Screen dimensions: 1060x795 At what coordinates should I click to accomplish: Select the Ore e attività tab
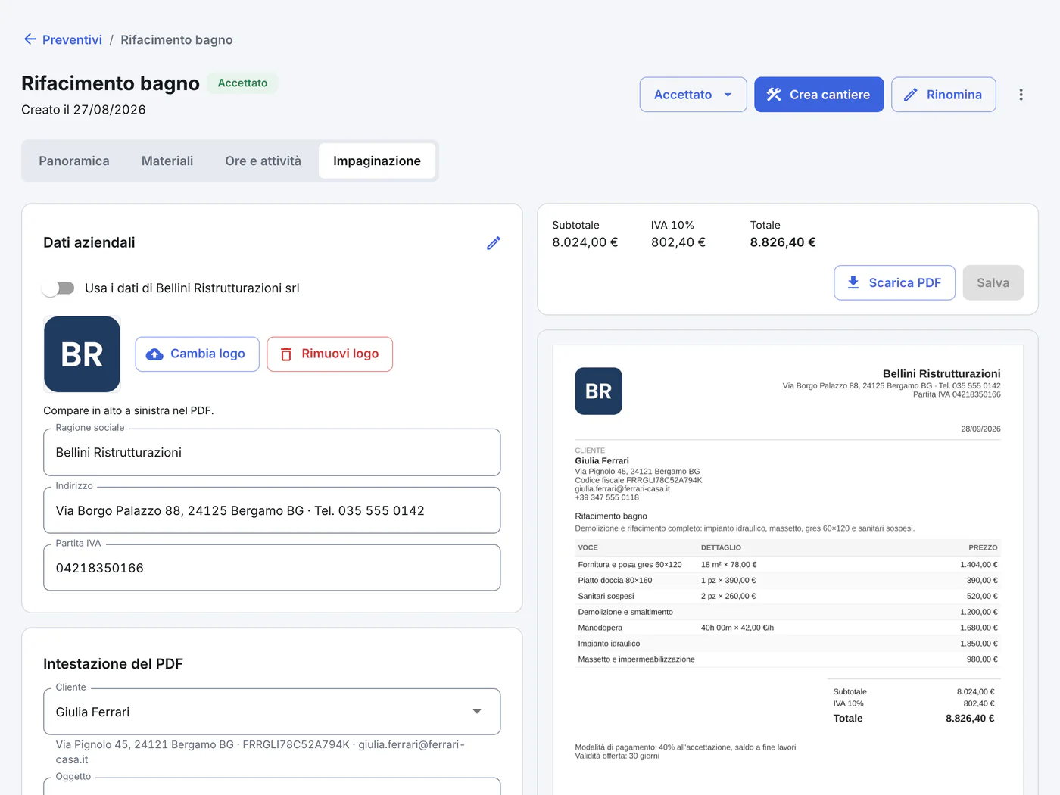pos(263,161)
